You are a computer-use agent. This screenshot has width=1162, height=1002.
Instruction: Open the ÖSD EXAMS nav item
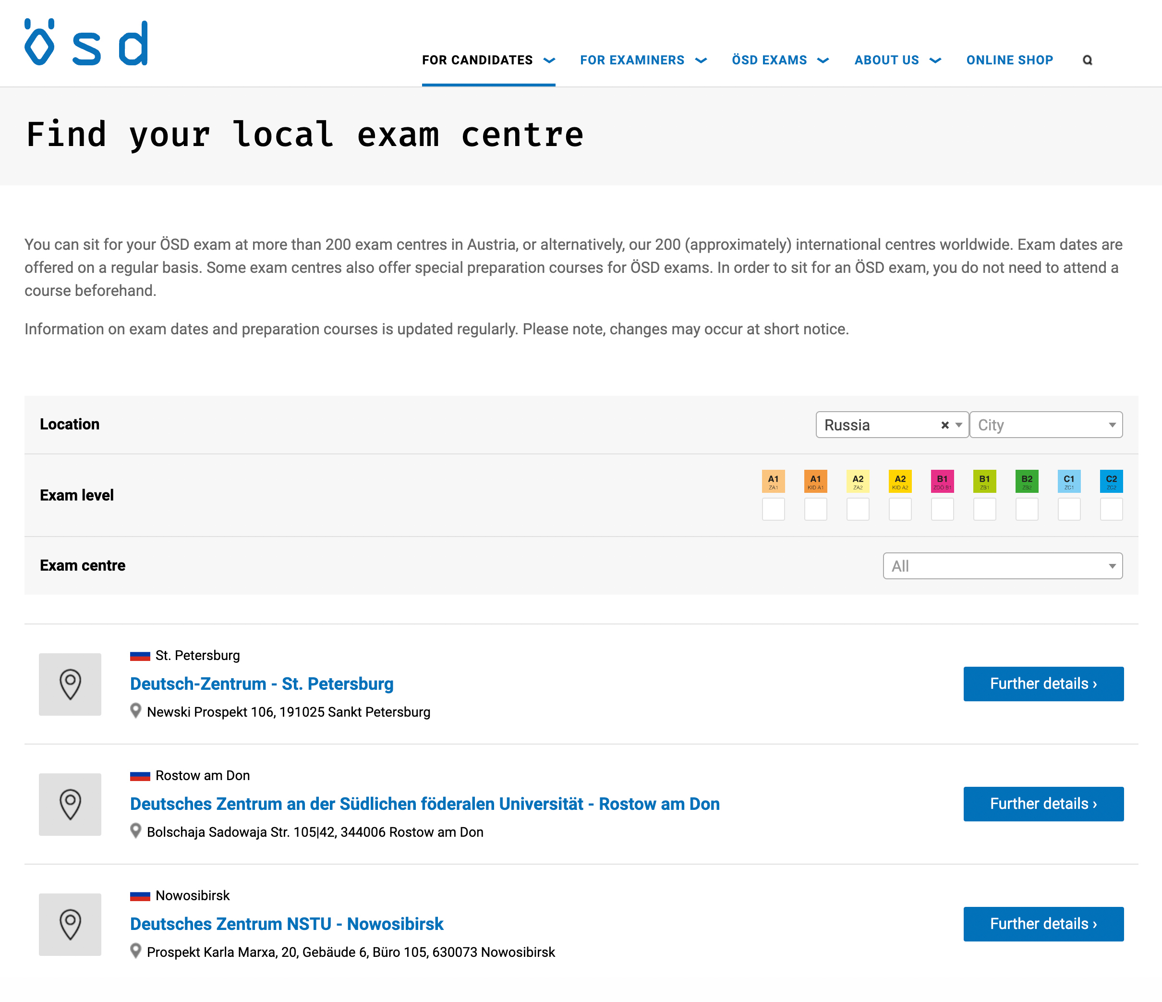tap(769, 60)
